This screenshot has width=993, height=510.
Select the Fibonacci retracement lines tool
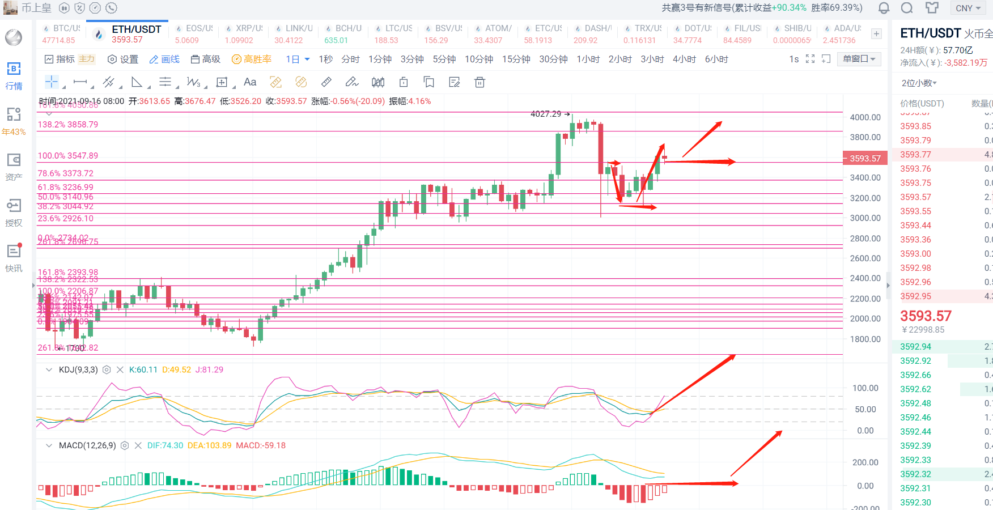(165, 82)
